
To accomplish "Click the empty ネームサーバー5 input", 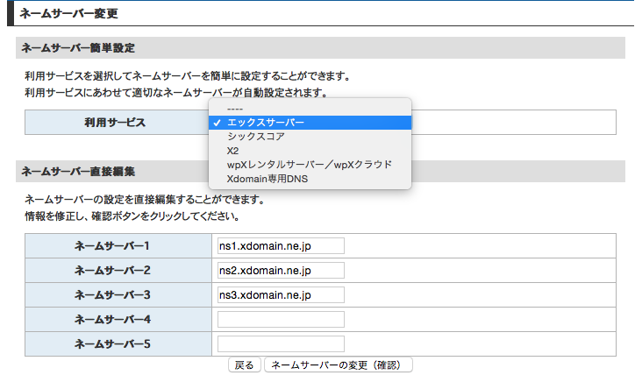I will 281,343.
